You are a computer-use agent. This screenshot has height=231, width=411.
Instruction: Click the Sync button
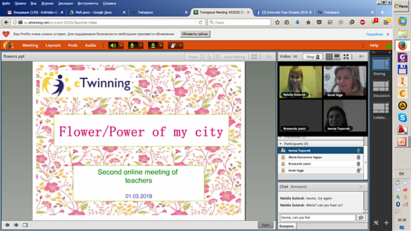(x=265, y=225)
